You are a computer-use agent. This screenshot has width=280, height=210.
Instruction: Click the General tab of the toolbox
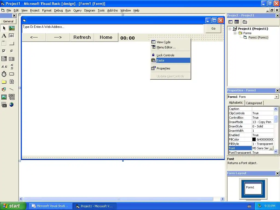[x=8, y=21]
